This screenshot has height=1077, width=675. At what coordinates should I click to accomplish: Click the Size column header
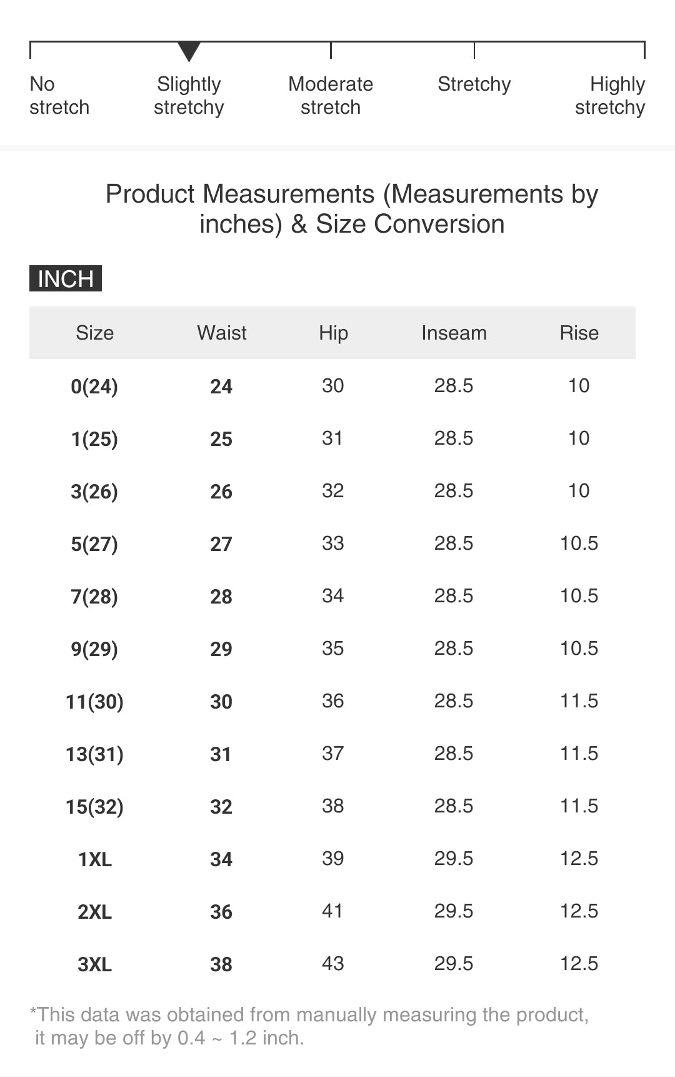[x=95, y=333]
